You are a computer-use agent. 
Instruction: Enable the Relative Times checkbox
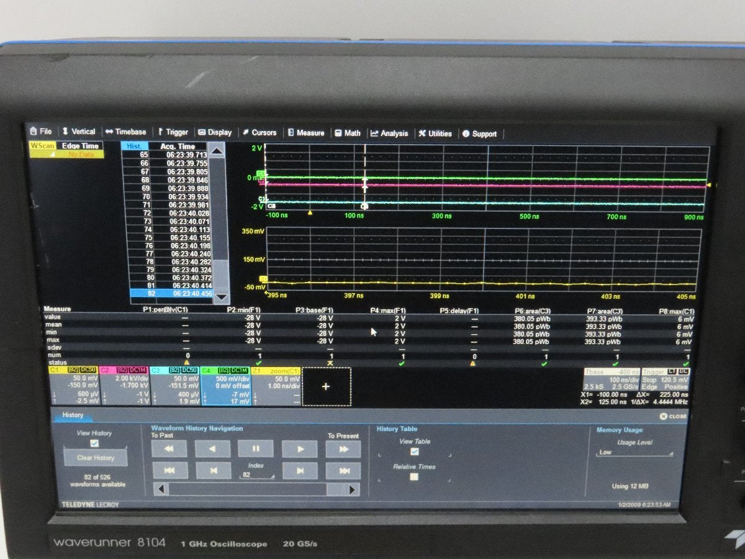click(x=414, y=477)
